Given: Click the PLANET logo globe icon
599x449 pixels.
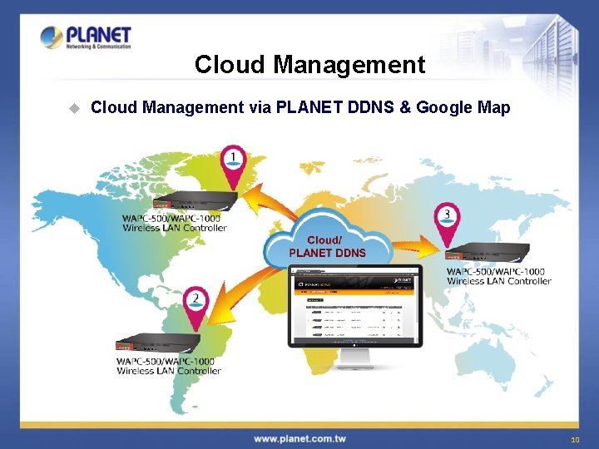Looking at the screenshot, I should pos(52,37).
